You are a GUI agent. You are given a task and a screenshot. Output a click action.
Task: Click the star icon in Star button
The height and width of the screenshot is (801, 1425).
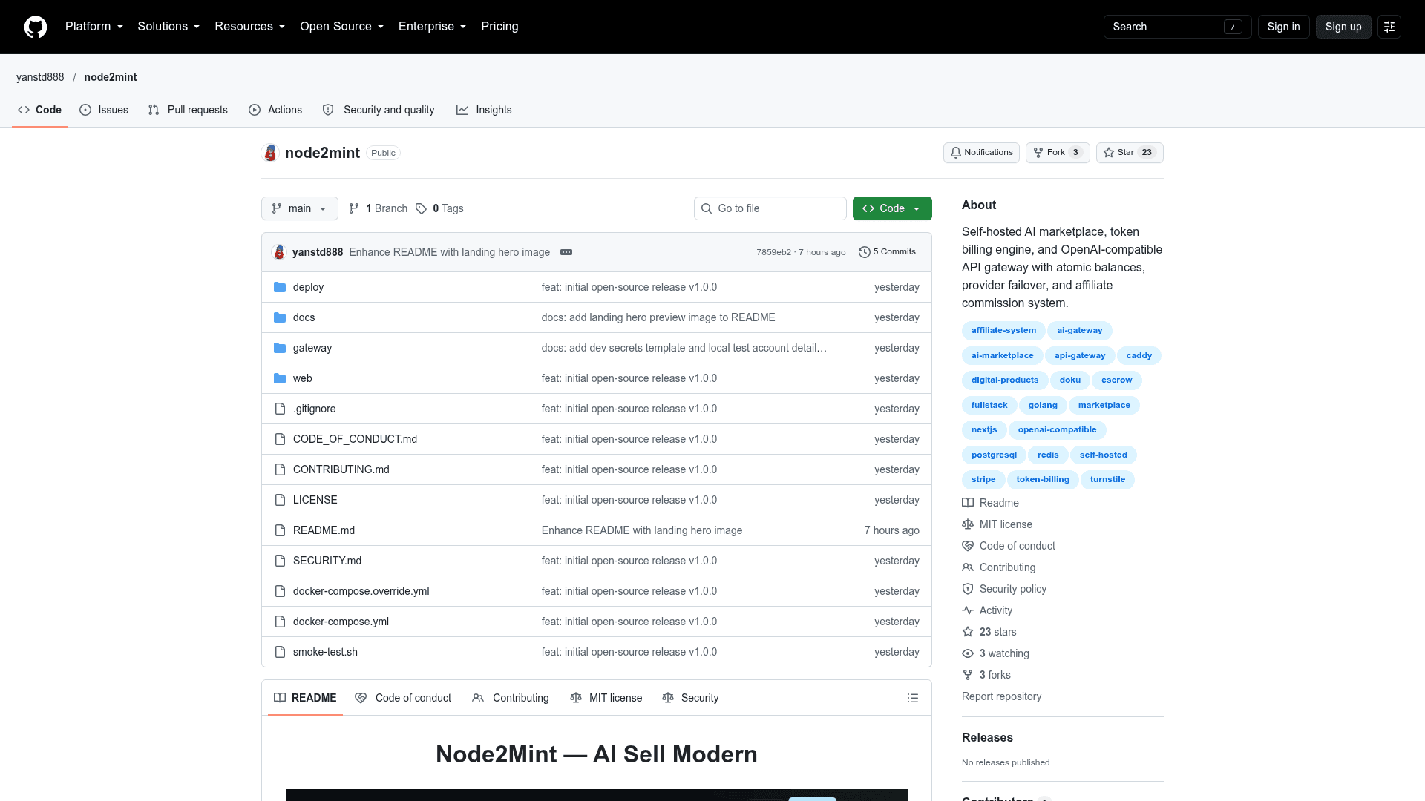(1109, 153)
